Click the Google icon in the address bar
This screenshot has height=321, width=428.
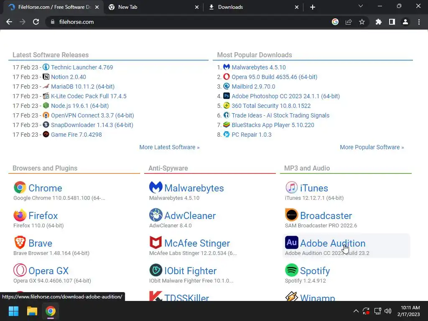[335, 22]
